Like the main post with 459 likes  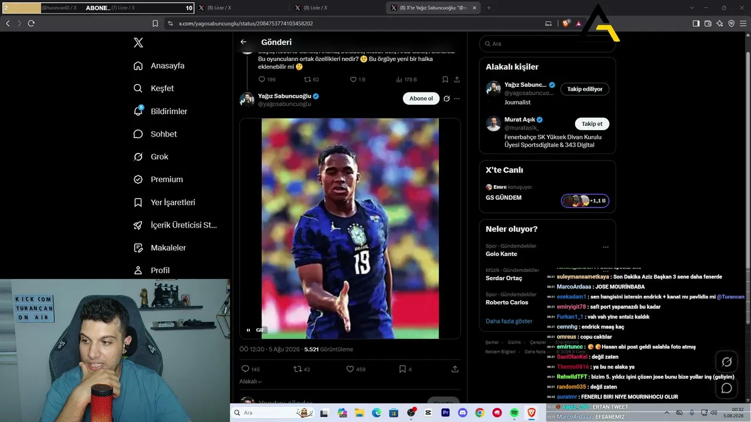(x=356, y=369)
